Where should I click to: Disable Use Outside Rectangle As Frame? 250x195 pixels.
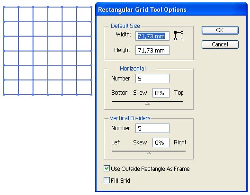pyautogui.click(x=107, y=168)
